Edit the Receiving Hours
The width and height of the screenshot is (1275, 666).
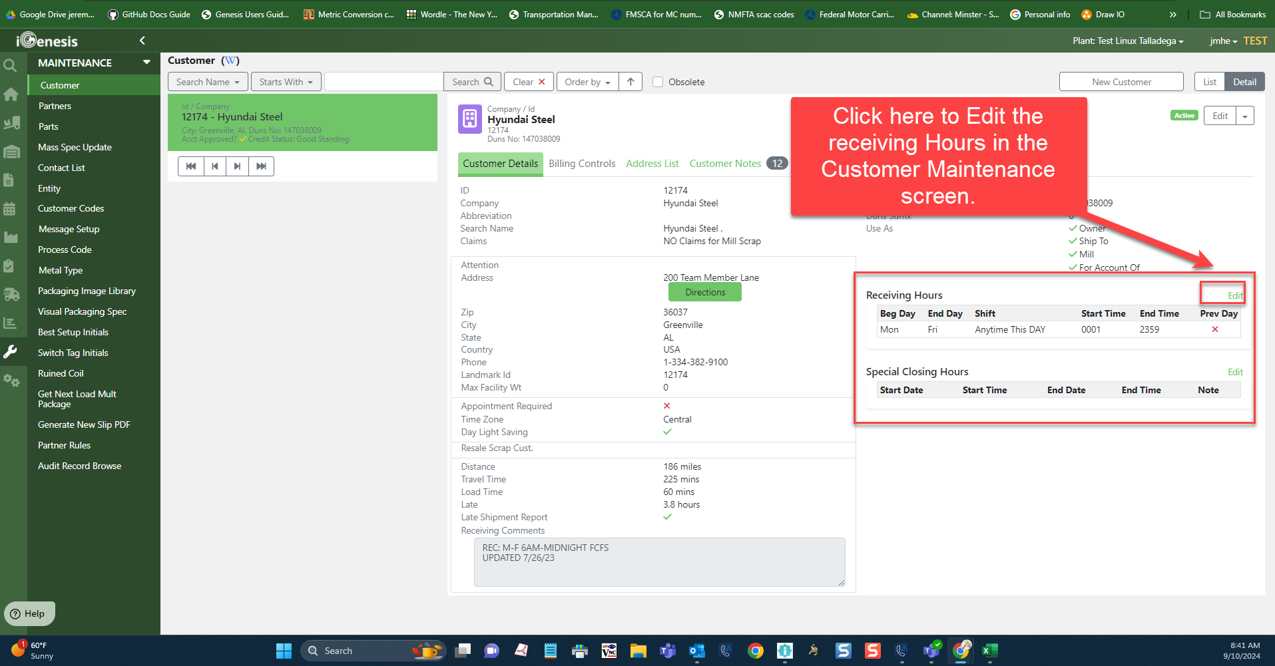coord(1235,295)
